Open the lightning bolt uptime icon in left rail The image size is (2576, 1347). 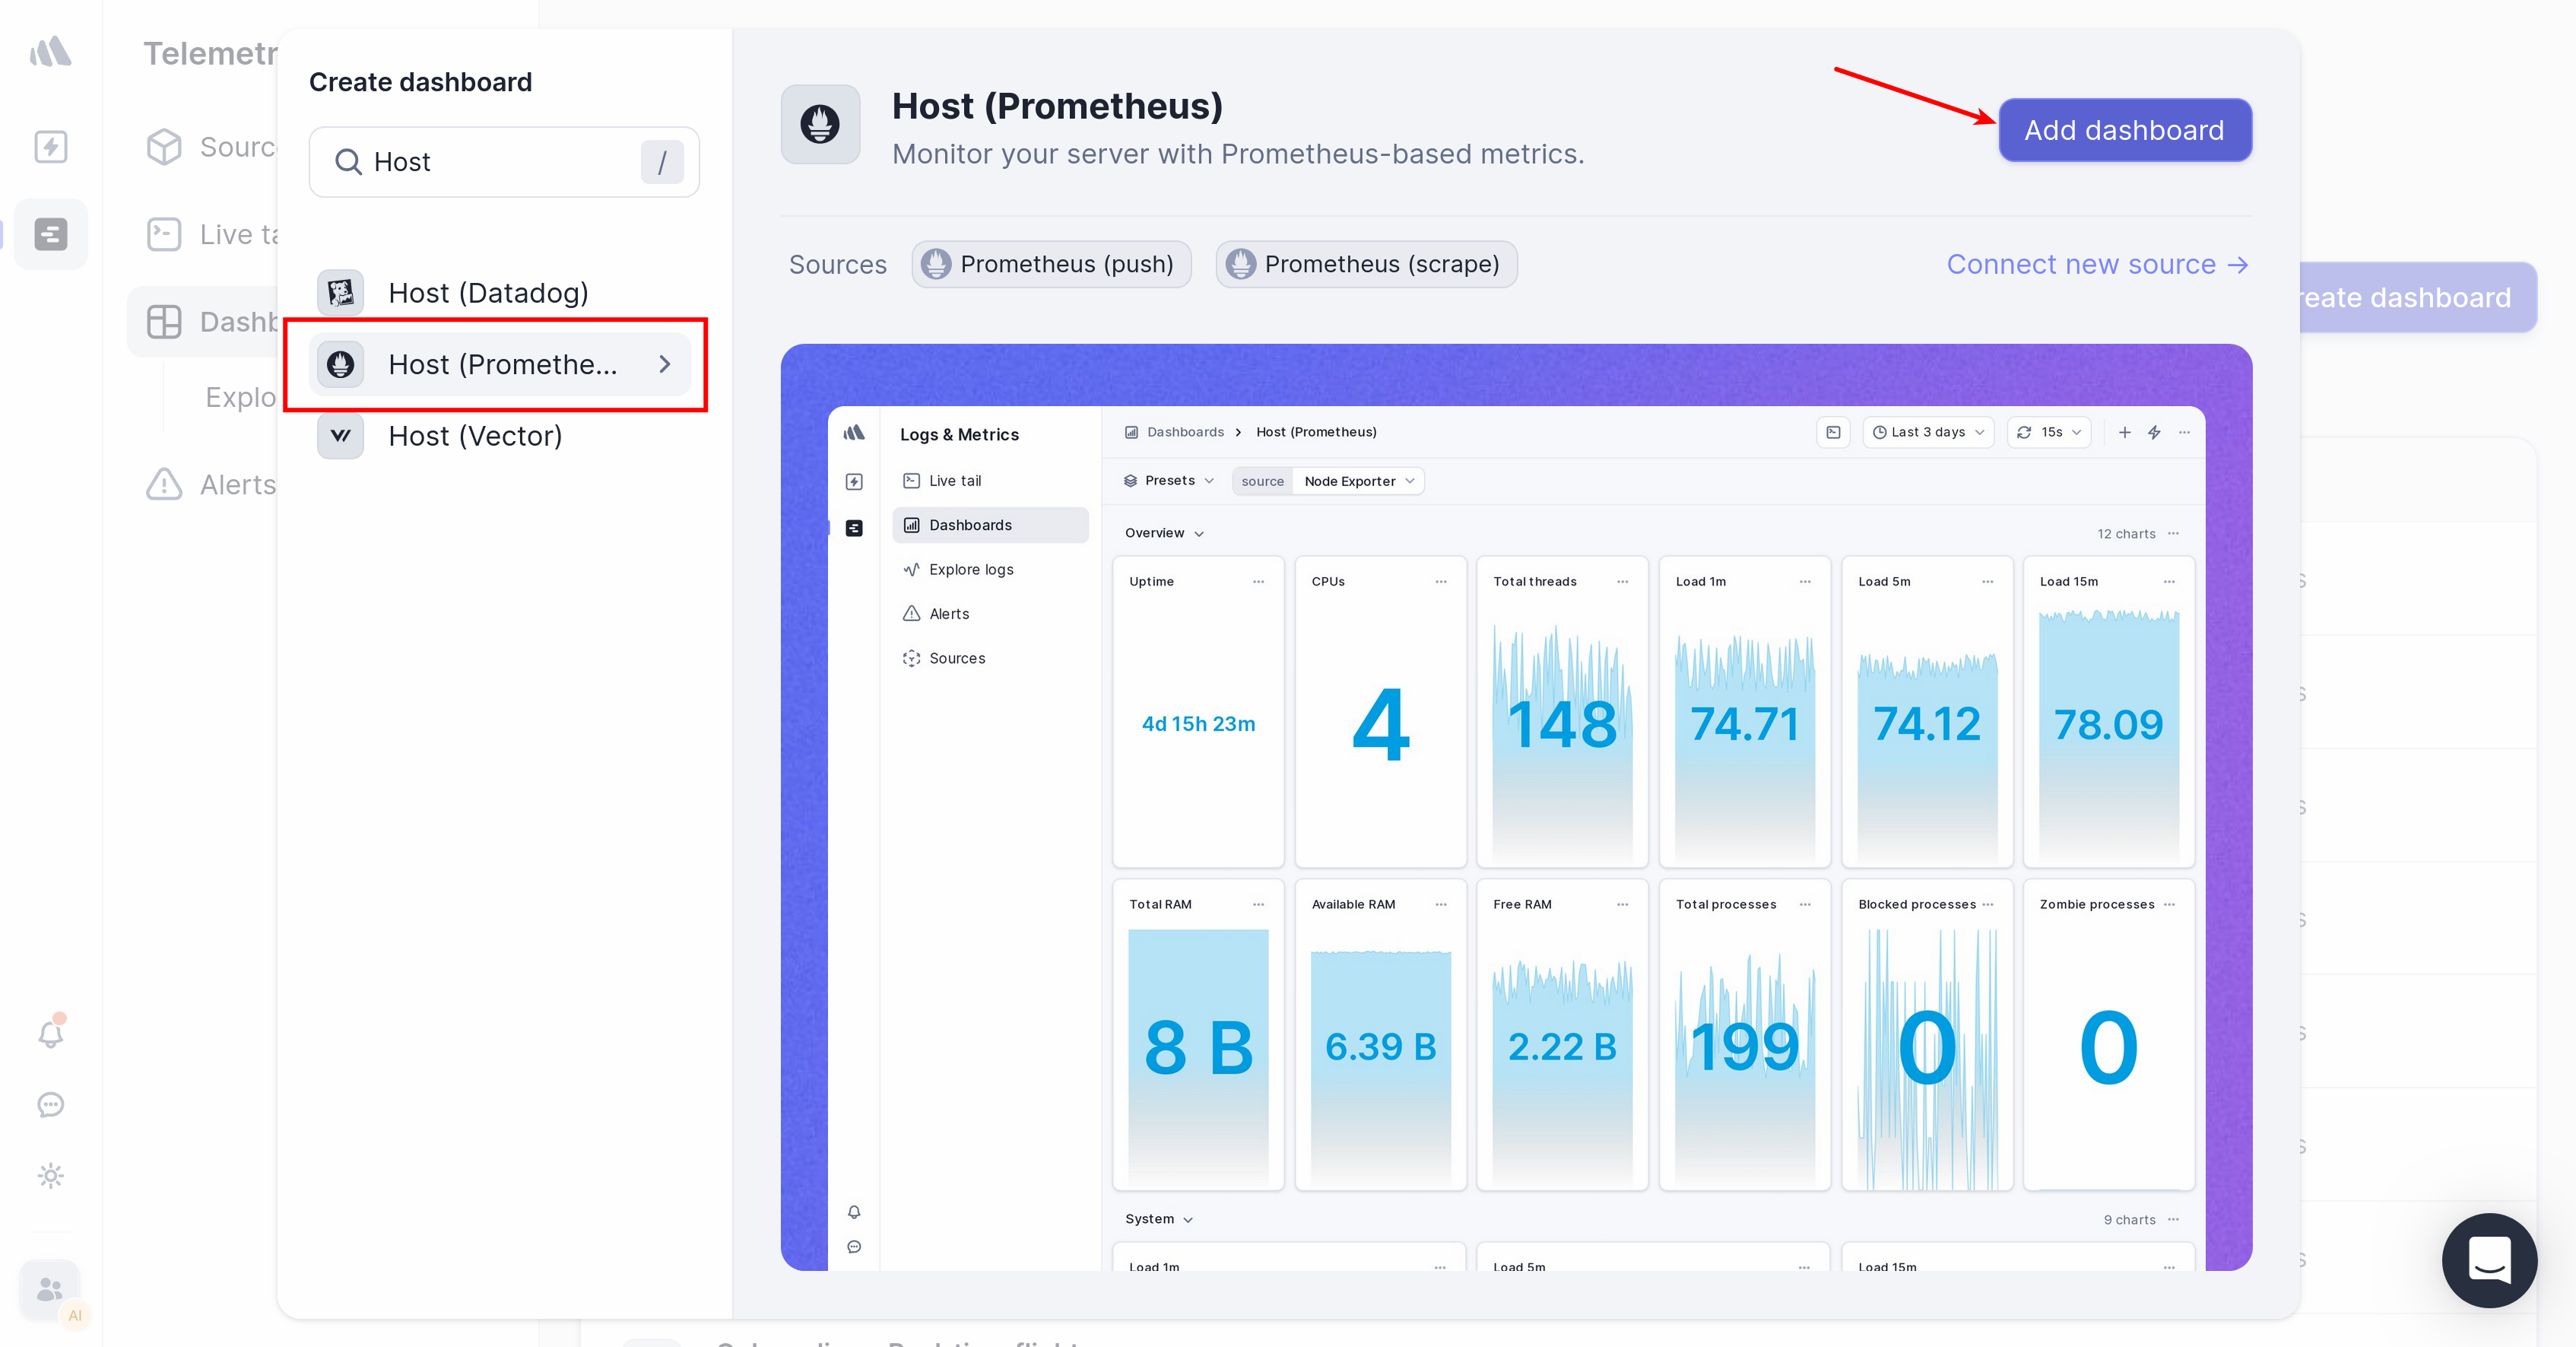pos(51,147)
